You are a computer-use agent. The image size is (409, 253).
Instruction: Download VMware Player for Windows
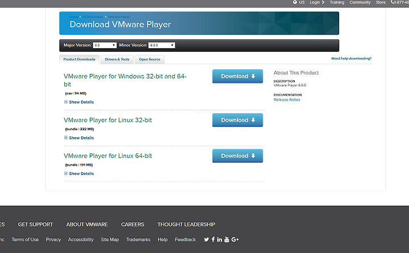[237, 76]
